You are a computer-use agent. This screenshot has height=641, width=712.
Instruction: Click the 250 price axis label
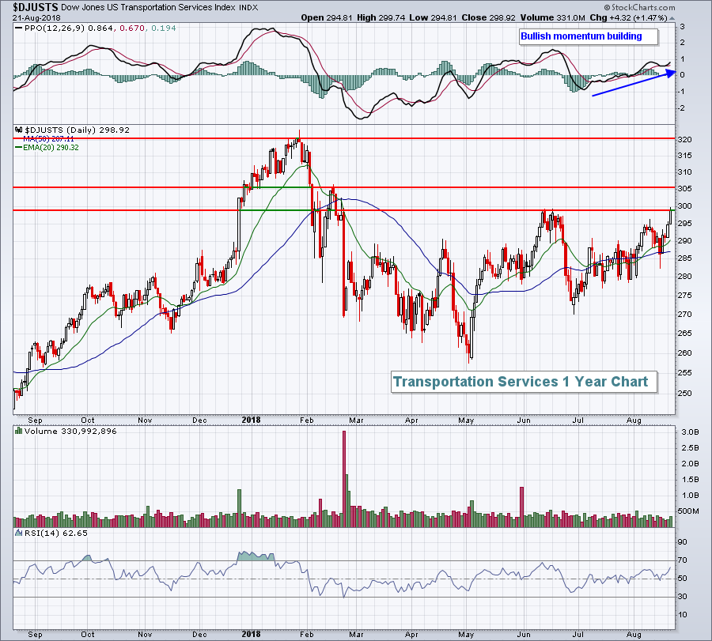pyautogui.click(x=684, y=394)
